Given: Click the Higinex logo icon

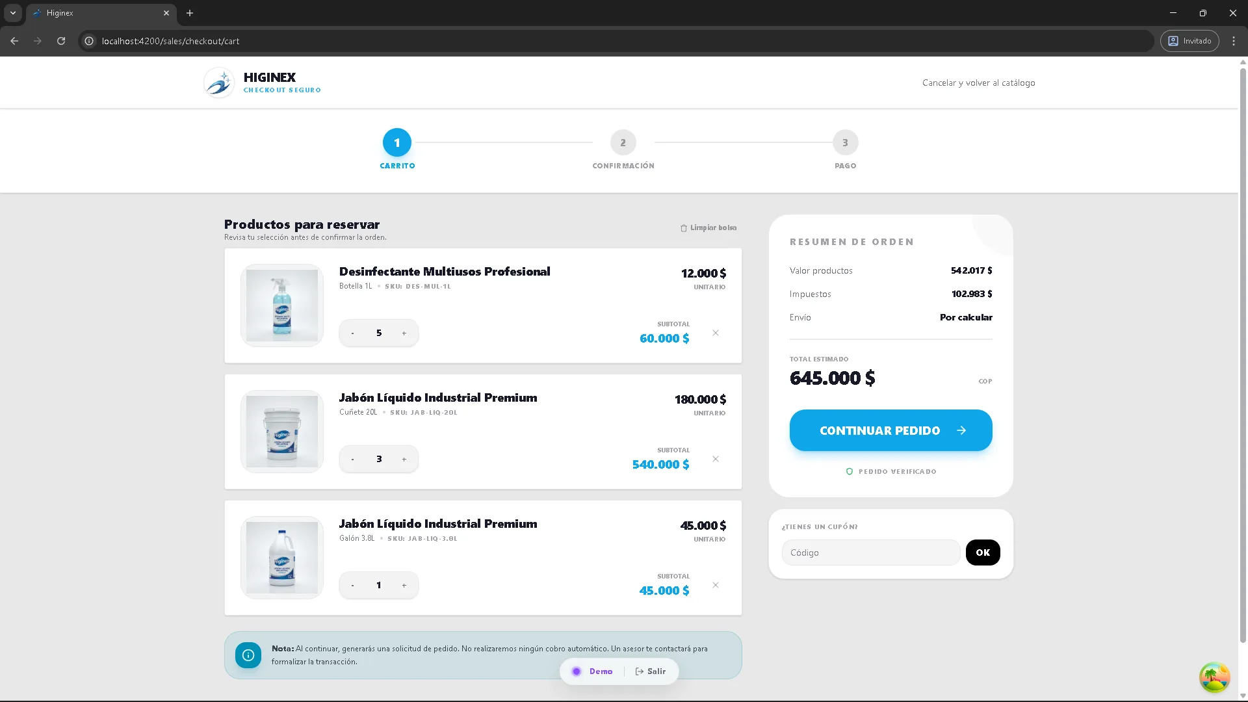Looking at the screenshot, I should [219, 83].
